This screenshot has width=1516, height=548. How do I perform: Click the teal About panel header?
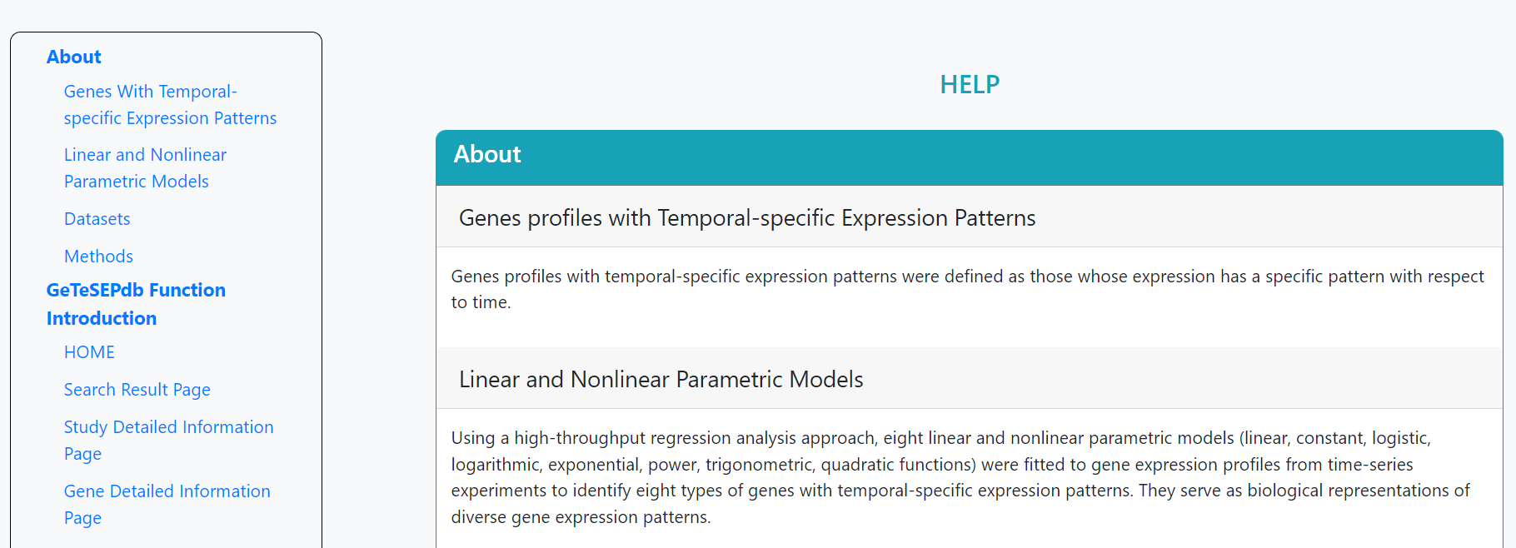pyautogui.click(x=969, y=156)
